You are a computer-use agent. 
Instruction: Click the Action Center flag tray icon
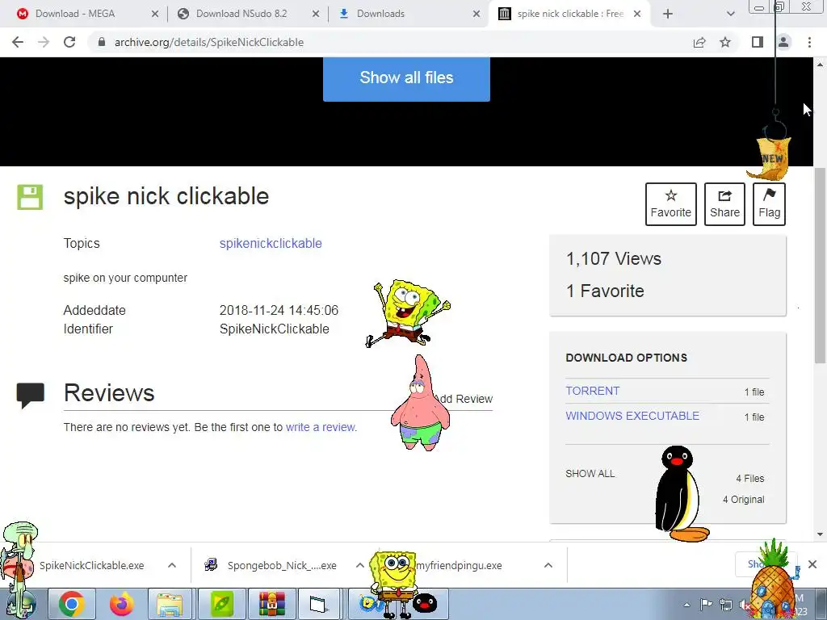click(x=706, y=605)
